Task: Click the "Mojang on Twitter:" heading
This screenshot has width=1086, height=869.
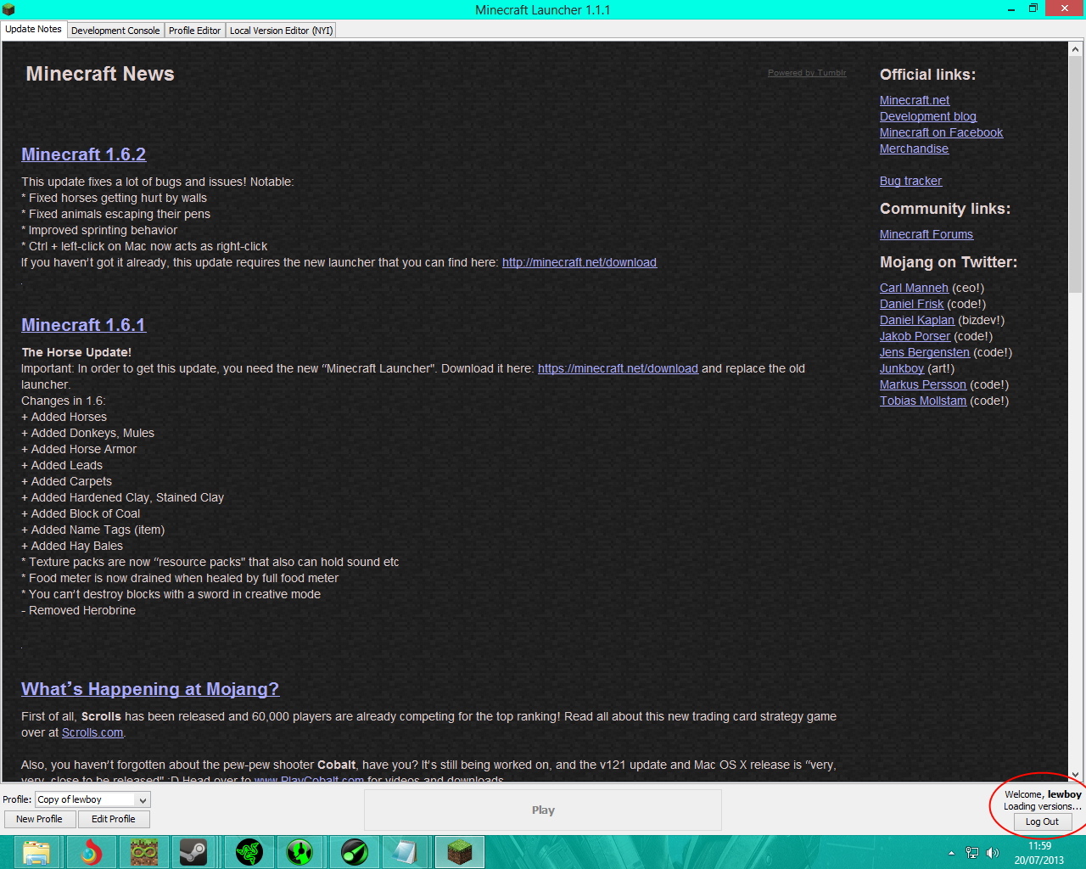Action: (x=949, y=262)
